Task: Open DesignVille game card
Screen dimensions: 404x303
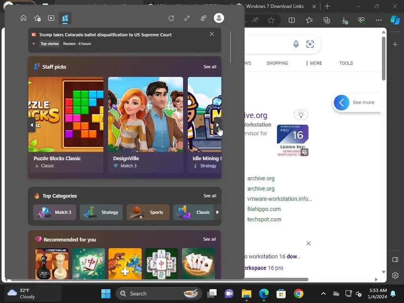Action: tap(145, 125)
